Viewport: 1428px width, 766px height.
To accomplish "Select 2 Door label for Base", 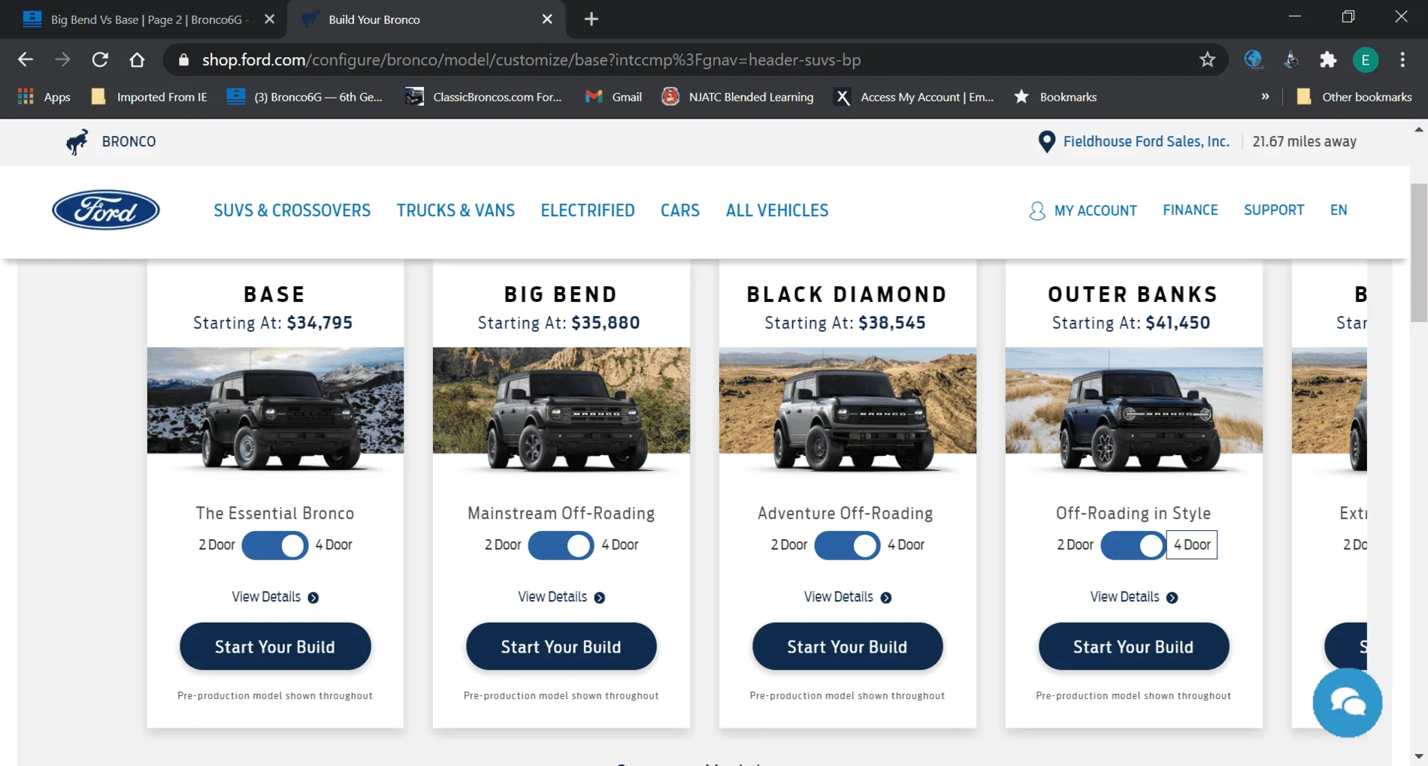I will coord(216,545).
